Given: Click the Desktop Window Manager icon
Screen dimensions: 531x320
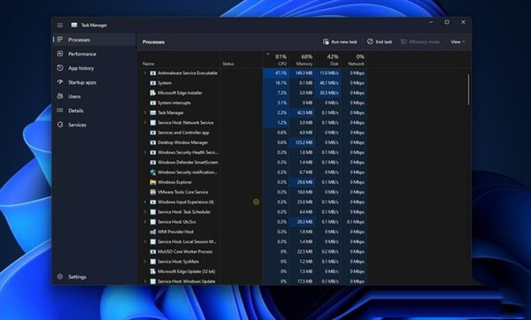Looking at the screenshot, I should [x=153, y=142].
